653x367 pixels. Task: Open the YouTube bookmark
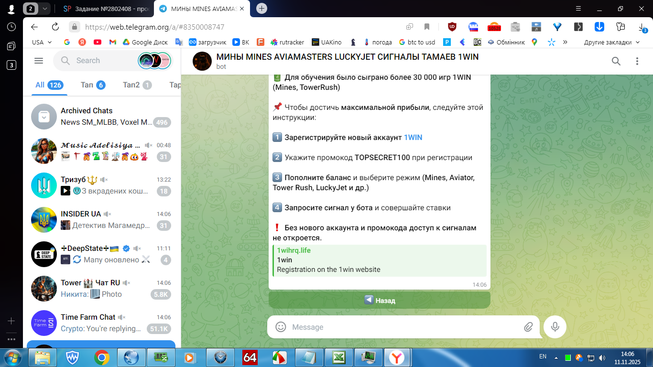[98, 42]
